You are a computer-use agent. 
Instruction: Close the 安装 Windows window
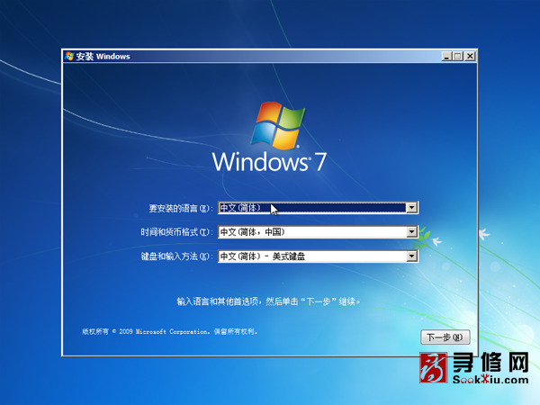pyautogui.click(x=470, y=56)
